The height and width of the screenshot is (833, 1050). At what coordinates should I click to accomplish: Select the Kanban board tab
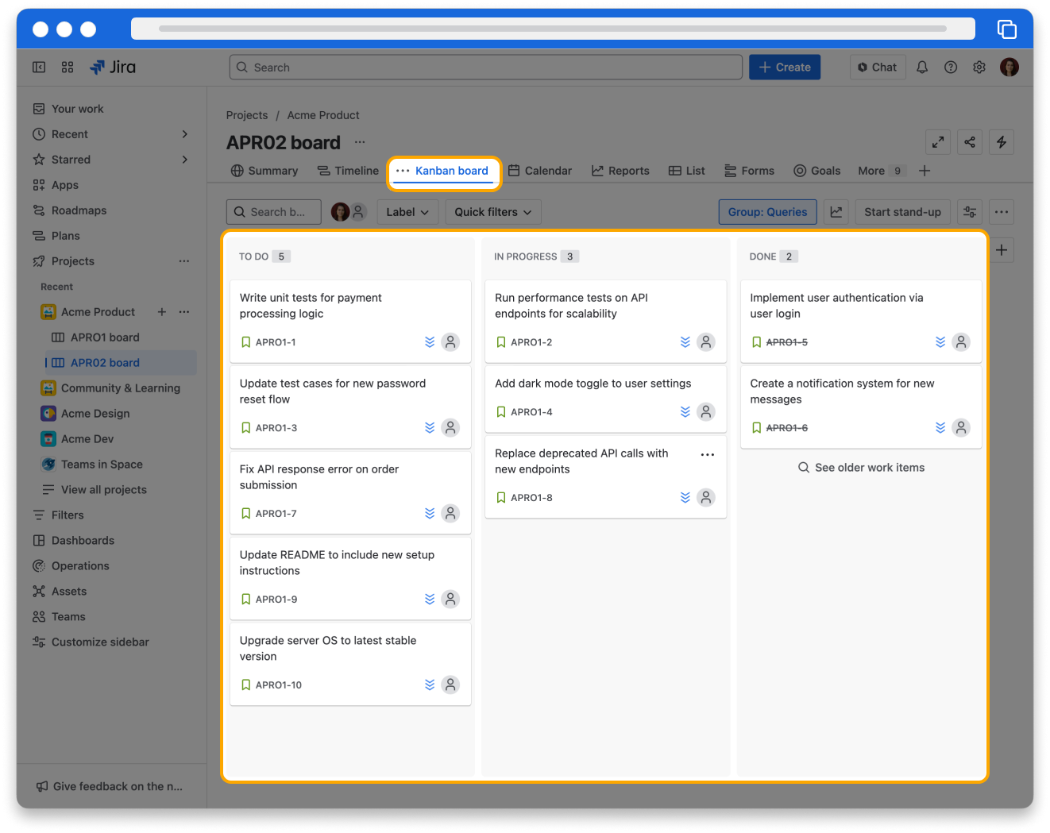pyautogui.click(x=443, y=171)
